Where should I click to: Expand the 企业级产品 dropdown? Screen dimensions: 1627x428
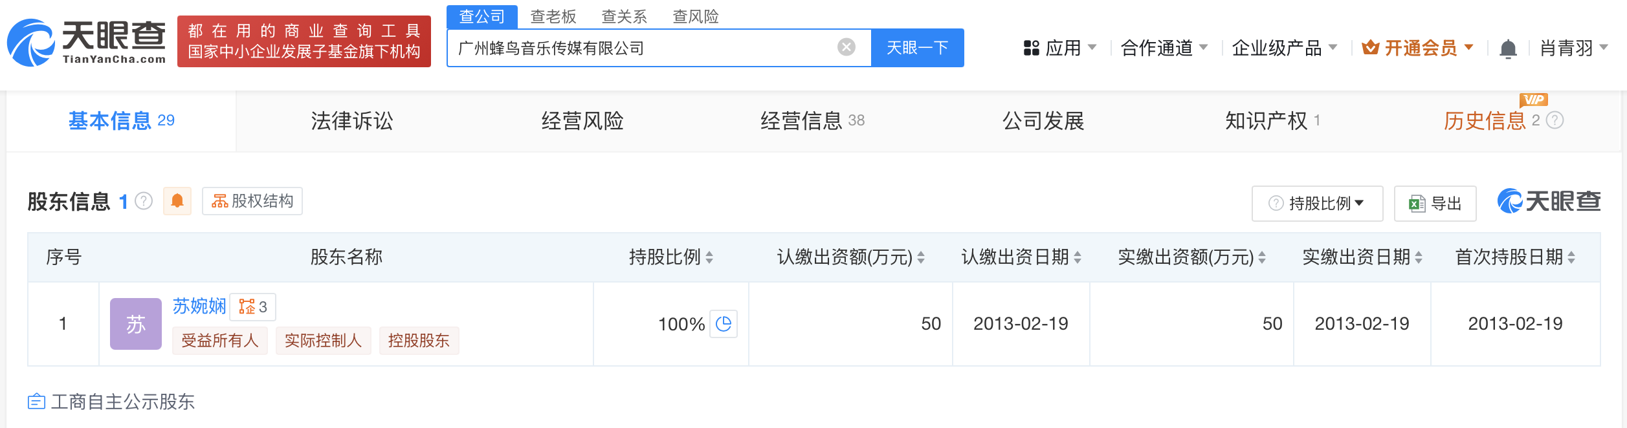click(x=1333, y=47)
